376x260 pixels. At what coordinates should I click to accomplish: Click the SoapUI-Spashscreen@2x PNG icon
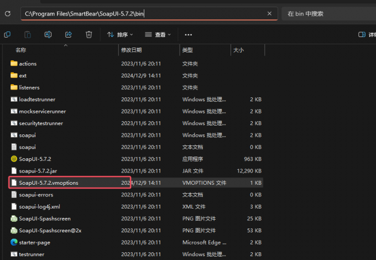tap(14, 230)
